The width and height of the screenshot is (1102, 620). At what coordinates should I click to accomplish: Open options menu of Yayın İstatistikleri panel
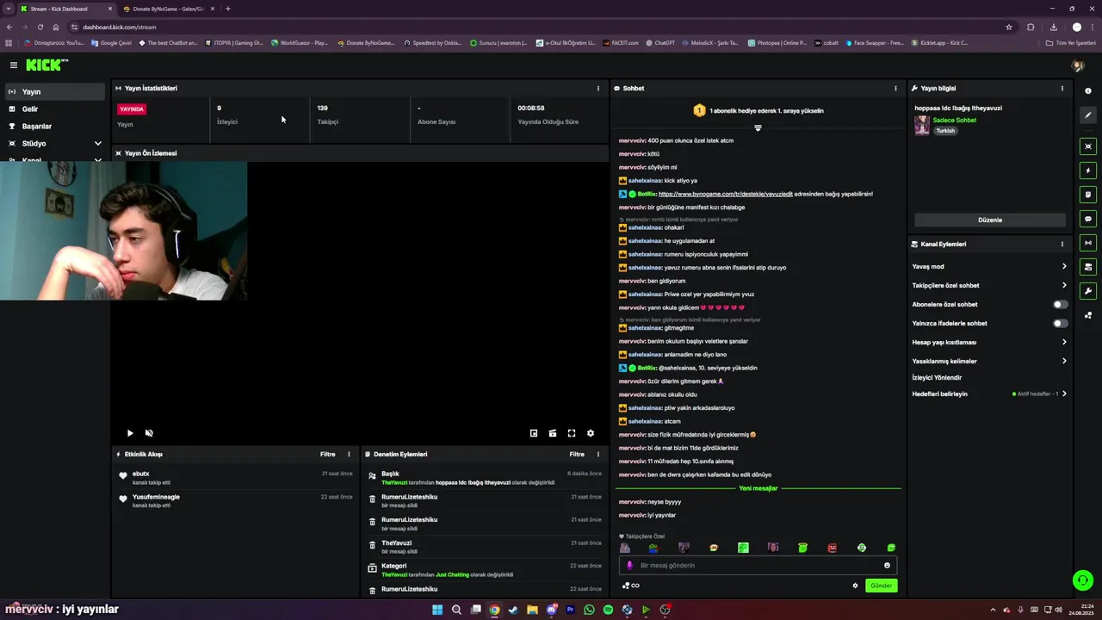[598, 88]
